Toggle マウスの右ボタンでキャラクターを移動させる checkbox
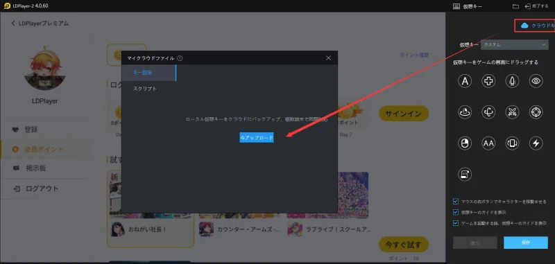The image size is (555, 264). pos(456,202)
